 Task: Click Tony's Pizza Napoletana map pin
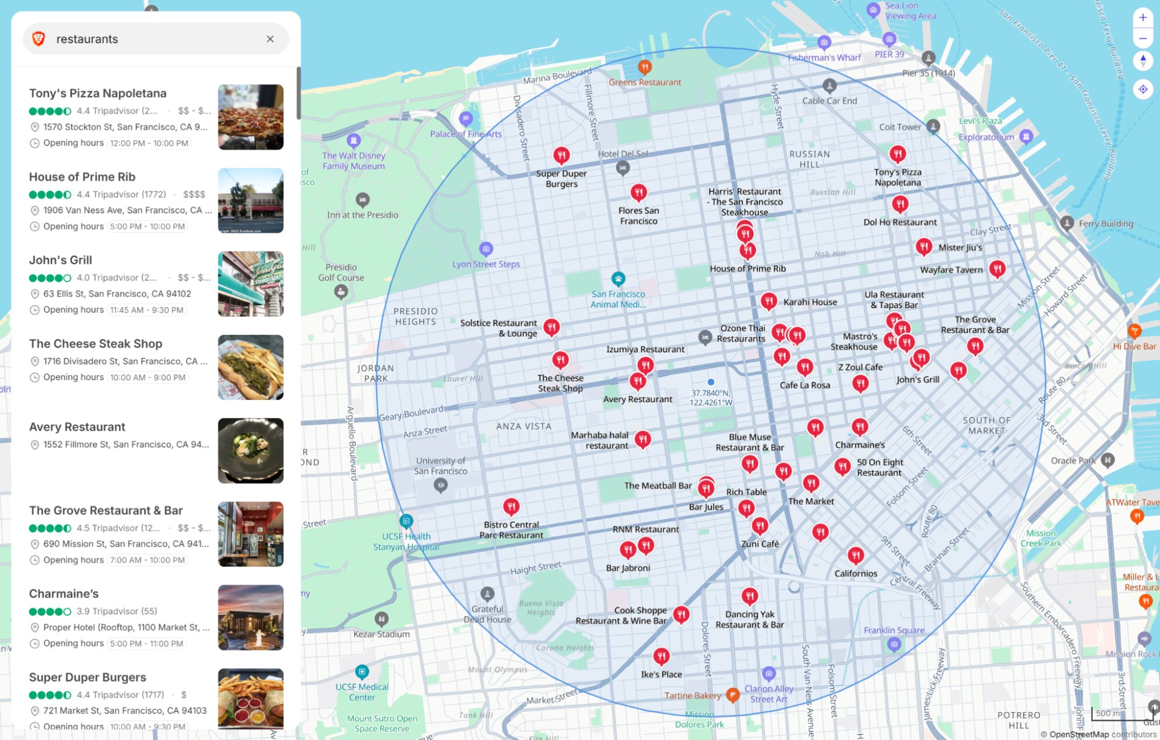click(x=898, y=155)
